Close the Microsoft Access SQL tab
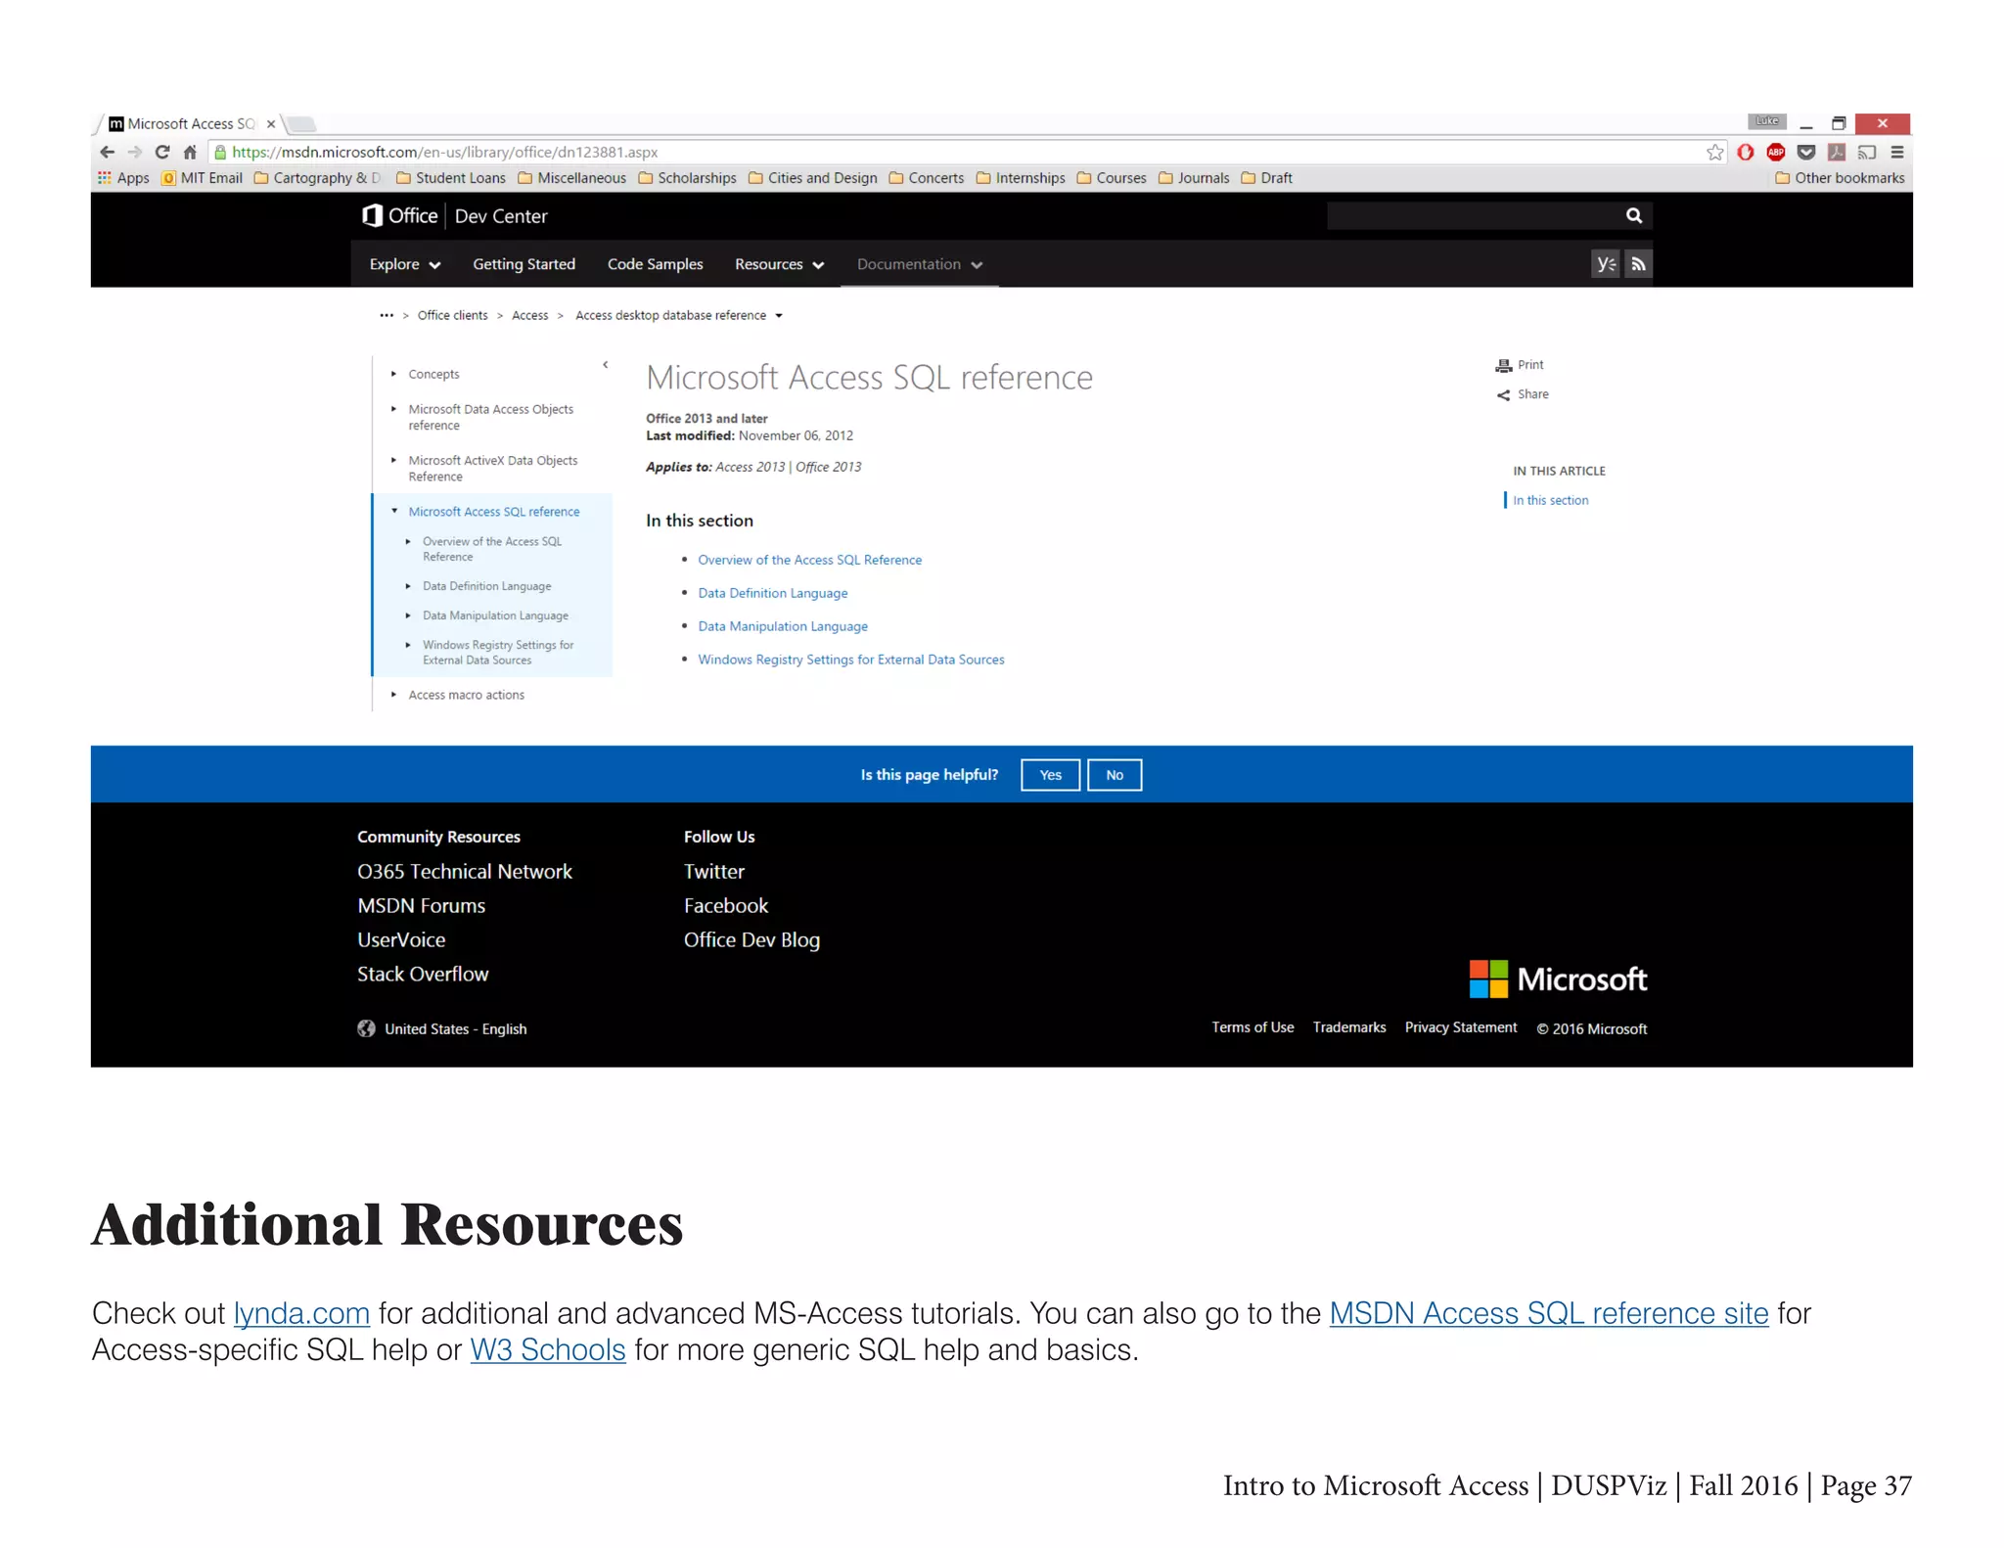The height and width of the screenshot is (1548, 2004). [x=271, y=124]
